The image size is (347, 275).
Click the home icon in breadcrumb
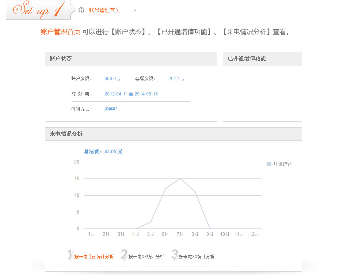(81, 10)
